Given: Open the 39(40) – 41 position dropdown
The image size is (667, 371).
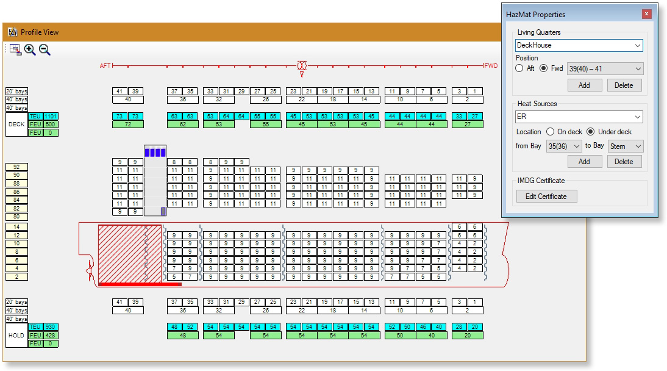Looking at the screenshot, I should pyautogui.click(x=605, y=68).
